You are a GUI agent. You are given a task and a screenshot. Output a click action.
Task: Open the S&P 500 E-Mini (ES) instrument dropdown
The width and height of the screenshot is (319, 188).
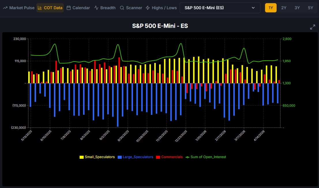pos(220,8)
